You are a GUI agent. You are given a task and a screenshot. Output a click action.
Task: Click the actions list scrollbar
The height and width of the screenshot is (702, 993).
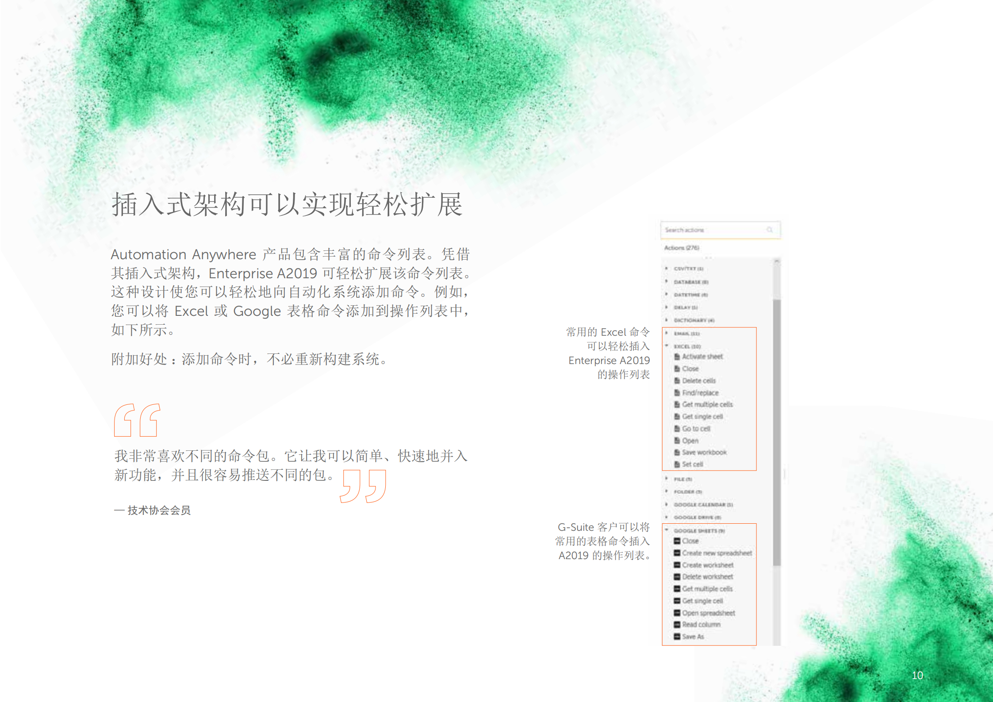click(x=777, y=398)
